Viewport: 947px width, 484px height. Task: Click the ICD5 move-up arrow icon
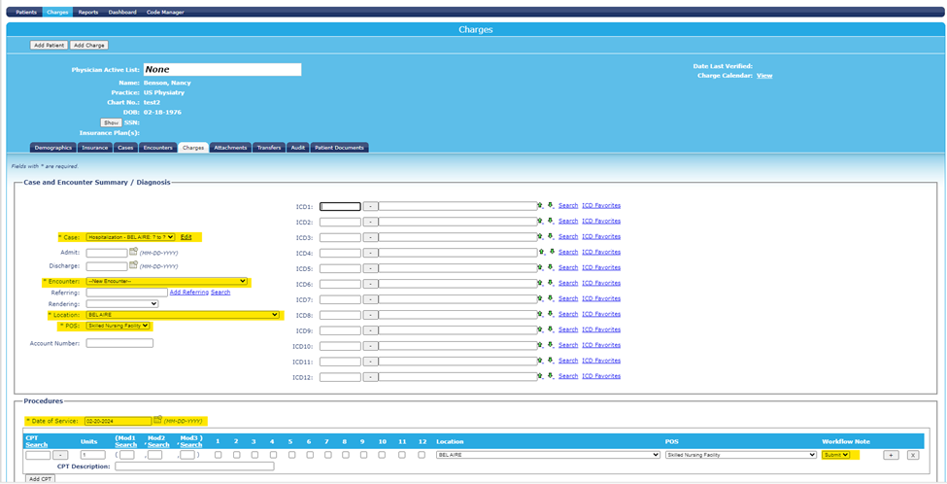pyautogui.click(x=541, y=267)
